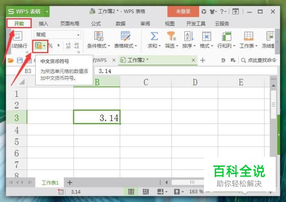Click the Filter (筛选) funnel icon
286x202 pixels.
coord(171,36)
